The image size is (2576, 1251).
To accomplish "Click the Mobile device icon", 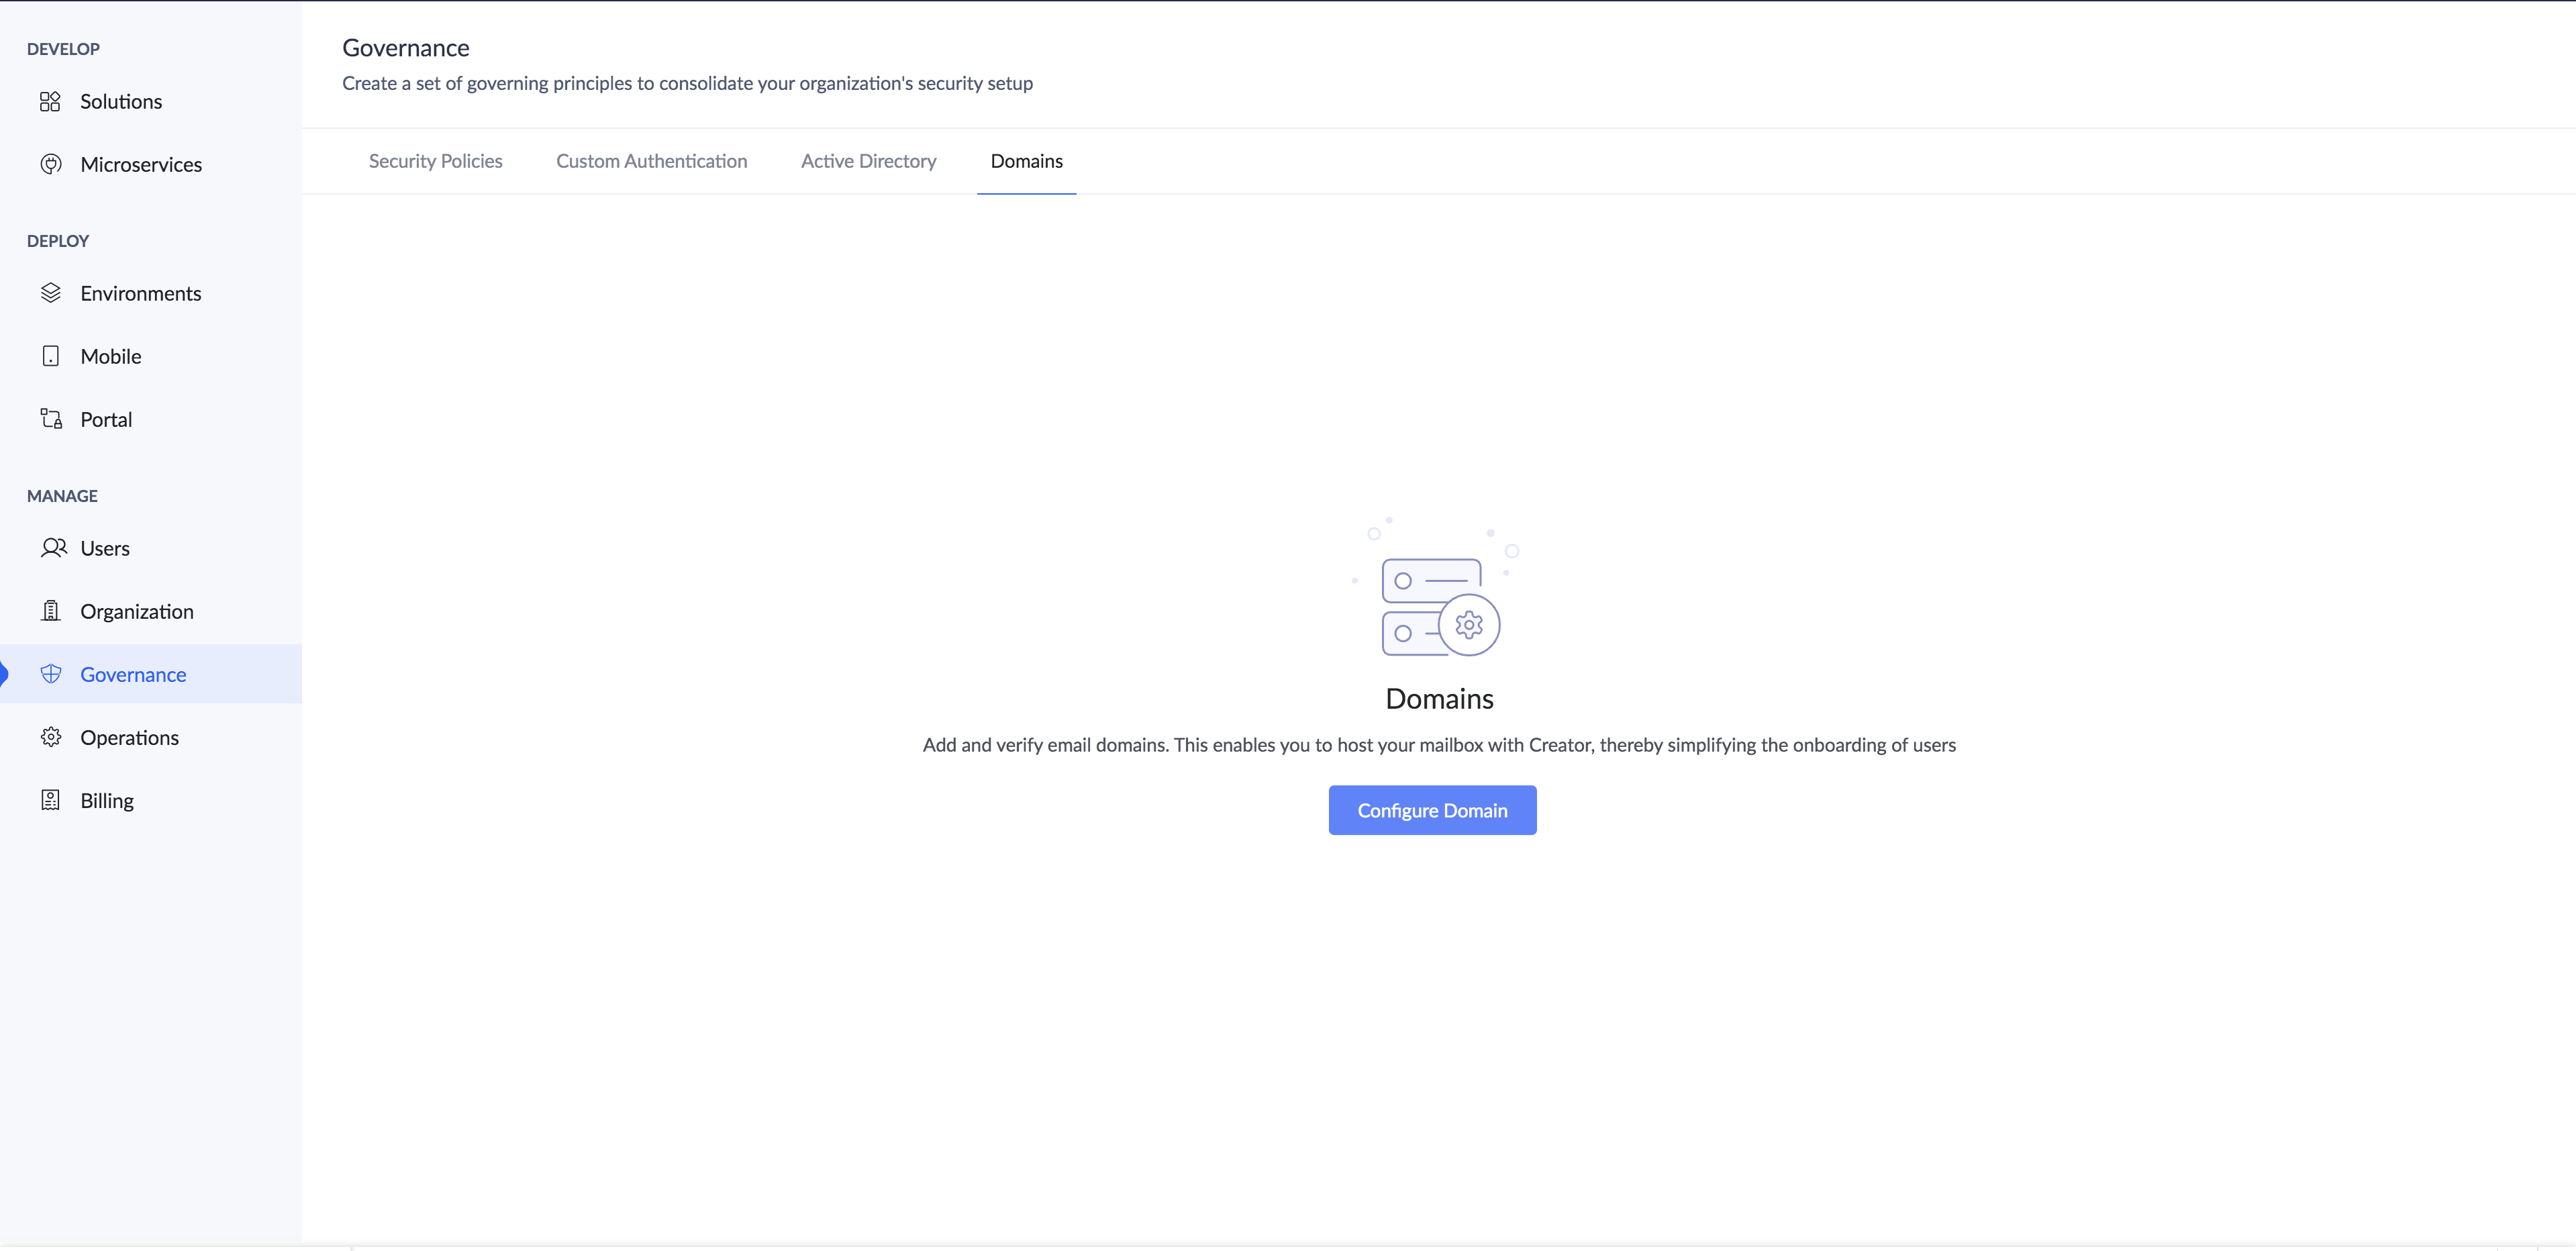I will click(x=50, y=357).
